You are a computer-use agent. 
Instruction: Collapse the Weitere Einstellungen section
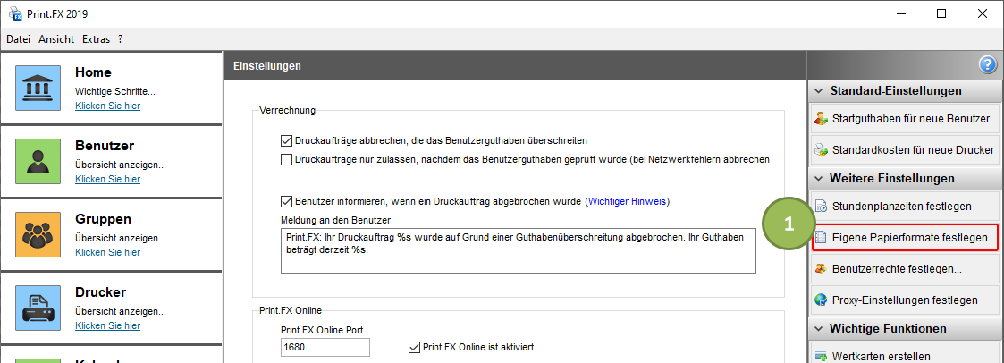coord(818,179)
